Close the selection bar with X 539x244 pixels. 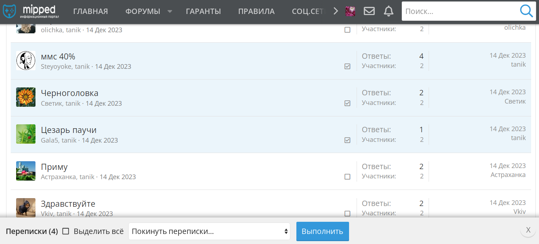(528, 230)
